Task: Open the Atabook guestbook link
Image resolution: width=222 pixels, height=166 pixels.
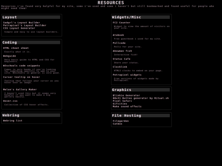Action: [118, 35]
